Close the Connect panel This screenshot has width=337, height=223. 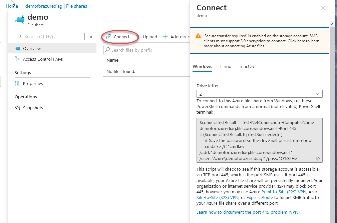tap(323, 8)
